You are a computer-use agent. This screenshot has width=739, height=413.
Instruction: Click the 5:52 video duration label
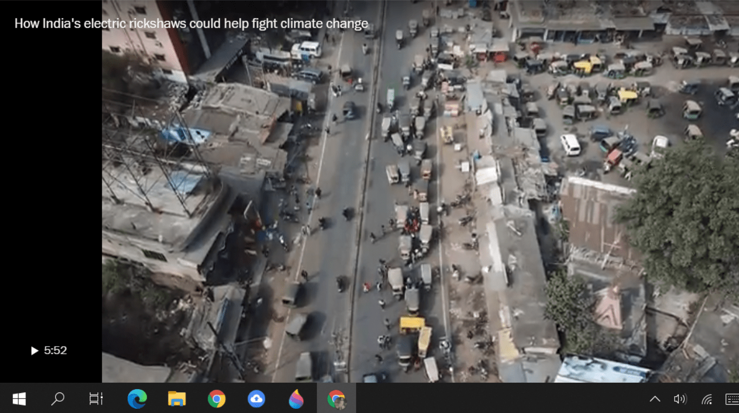(55, 350)
